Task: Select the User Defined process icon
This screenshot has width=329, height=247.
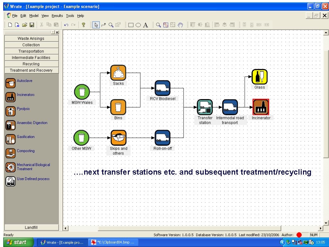Action: pyautogui.click(x=11, y=181)
